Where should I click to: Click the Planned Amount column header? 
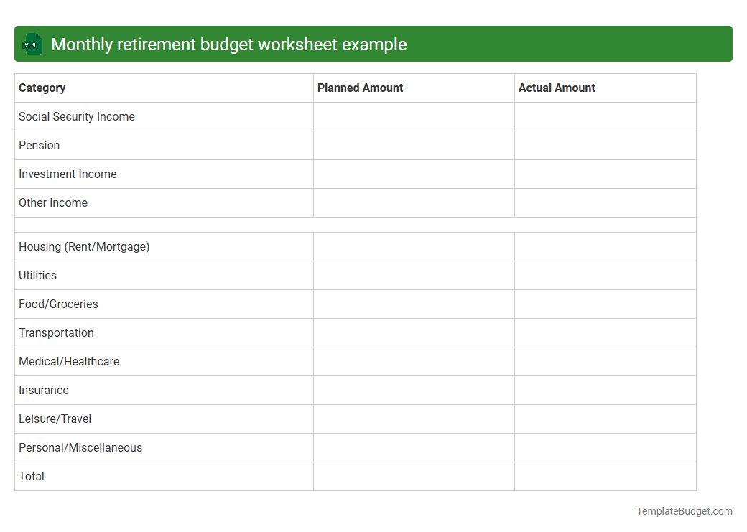(x=360, y=88)
